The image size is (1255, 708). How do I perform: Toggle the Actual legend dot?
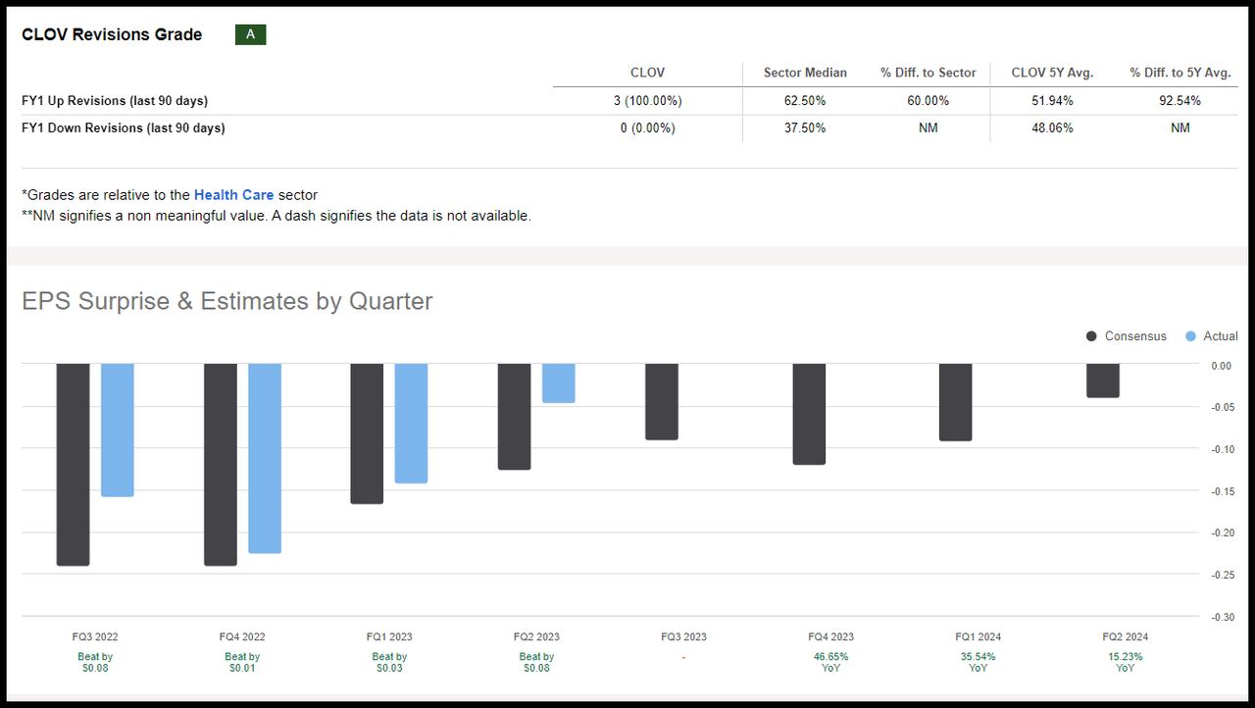(1190, 336)
